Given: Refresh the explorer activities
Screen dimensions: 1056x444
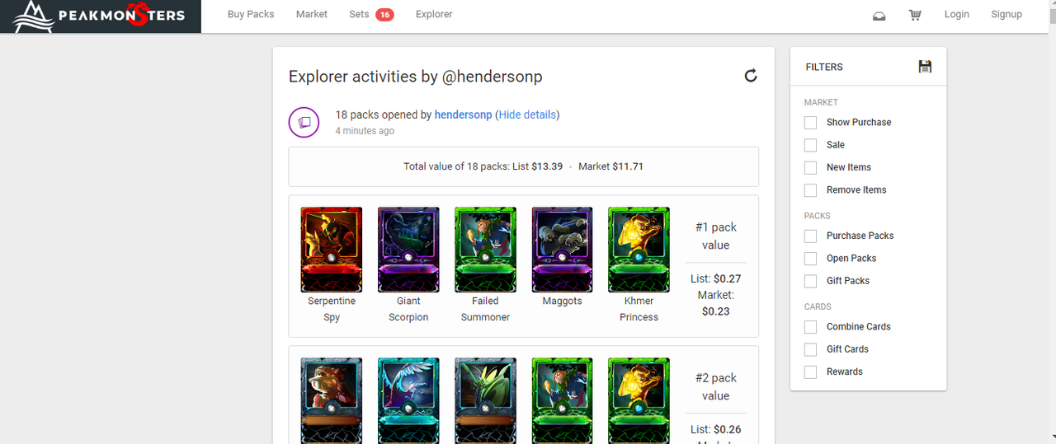Looking at the screenshot, I should coord(751,76).
